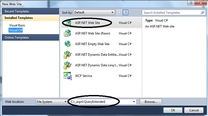The width and height of the screenshot is (208, 116).
Task: Open the Online Templates section
Action: (x=30, y=37)
